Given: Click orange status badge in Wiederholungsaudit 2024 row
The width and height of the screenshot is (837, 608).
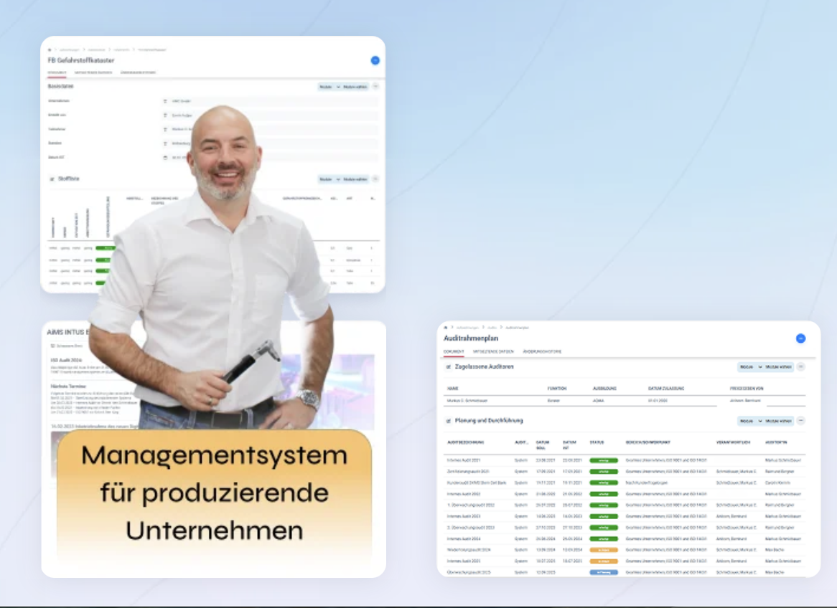Looking at the screenshot, I should click(x=604, y=550).
